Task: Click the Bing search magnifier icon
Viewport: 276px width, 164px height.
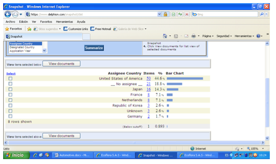Action: [x=262, y=14]
